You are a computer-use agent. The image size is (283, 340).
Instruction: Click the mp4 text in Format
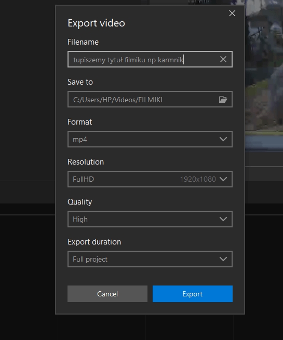tap(80, 140)
